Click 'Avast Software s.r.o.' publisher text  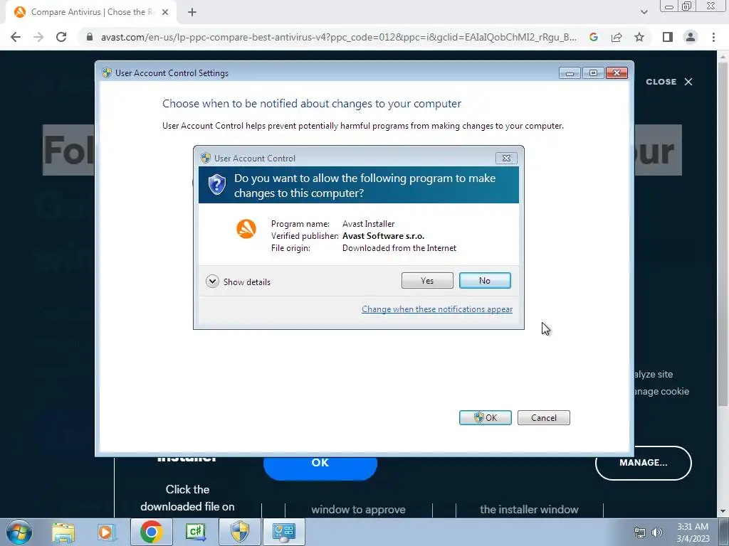pos(384,236)
